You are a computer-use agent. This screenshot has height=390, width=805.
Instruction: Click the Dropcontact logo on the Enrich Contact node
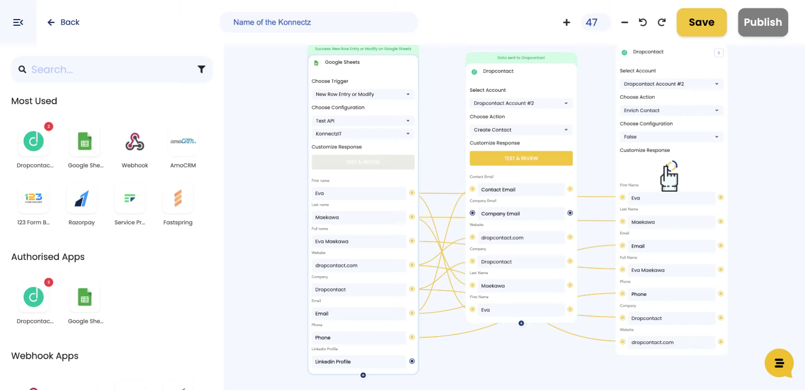624,53
